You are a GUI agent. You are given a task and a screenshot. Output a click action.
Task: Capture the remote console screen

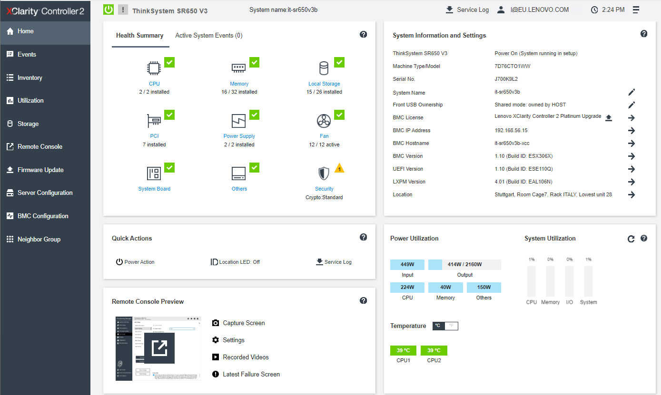coord(238,323)
